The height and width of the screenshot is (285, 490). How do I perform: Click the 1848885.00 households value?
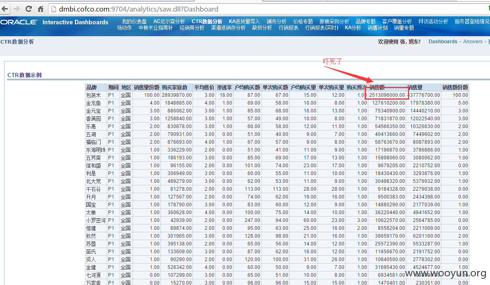pyautogui.click(x=178, y=103)
